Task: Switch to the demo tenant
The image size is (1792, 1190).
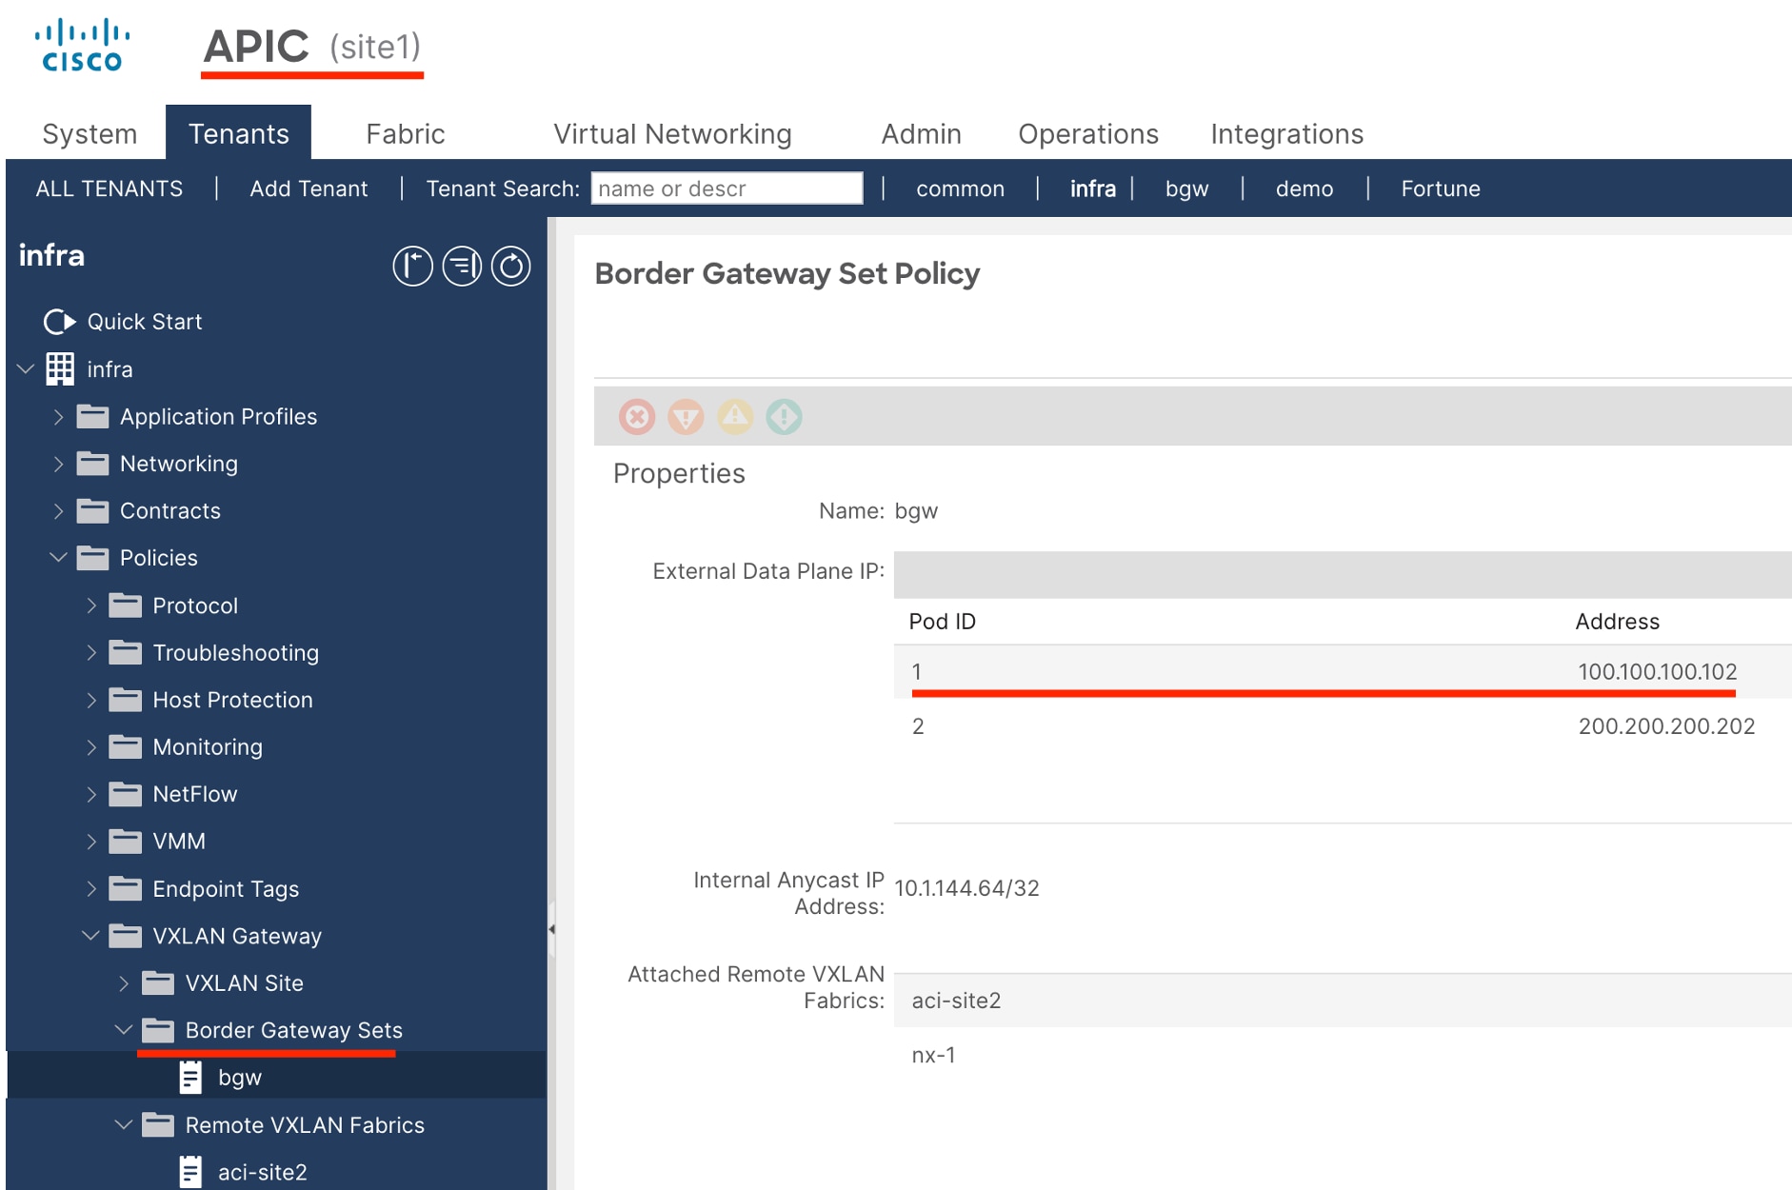Action: tap(1304, 188)
